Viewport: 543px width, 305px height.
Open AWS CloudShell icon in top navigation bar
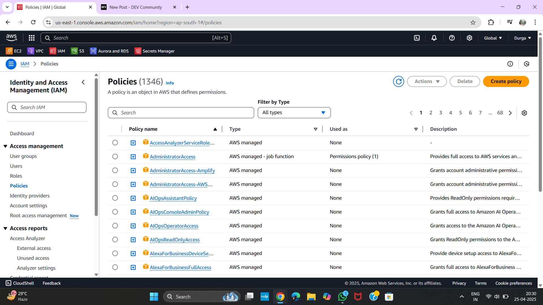pos(417,38)
